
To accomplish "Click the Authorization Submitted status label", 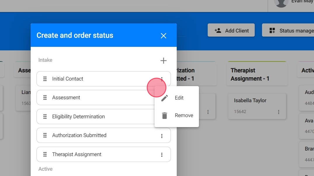I will pyautogui.click(x=79, y=135).
